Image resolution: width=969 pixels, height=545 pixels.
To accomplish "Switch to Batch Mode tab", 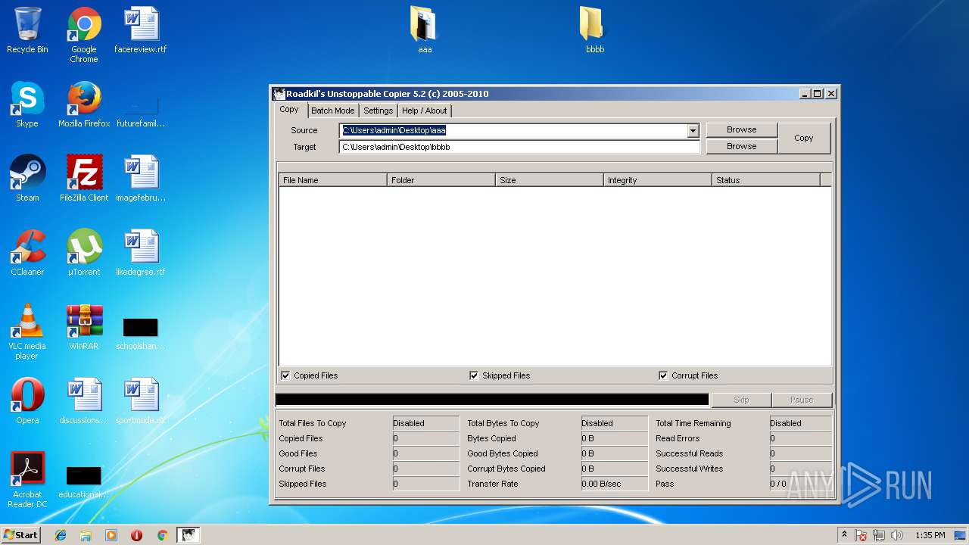I will pyautogui.click(x=332, y=111).
